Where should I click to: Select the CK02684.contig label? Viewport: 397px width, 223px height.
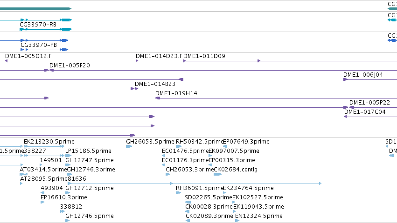point(236,170)
